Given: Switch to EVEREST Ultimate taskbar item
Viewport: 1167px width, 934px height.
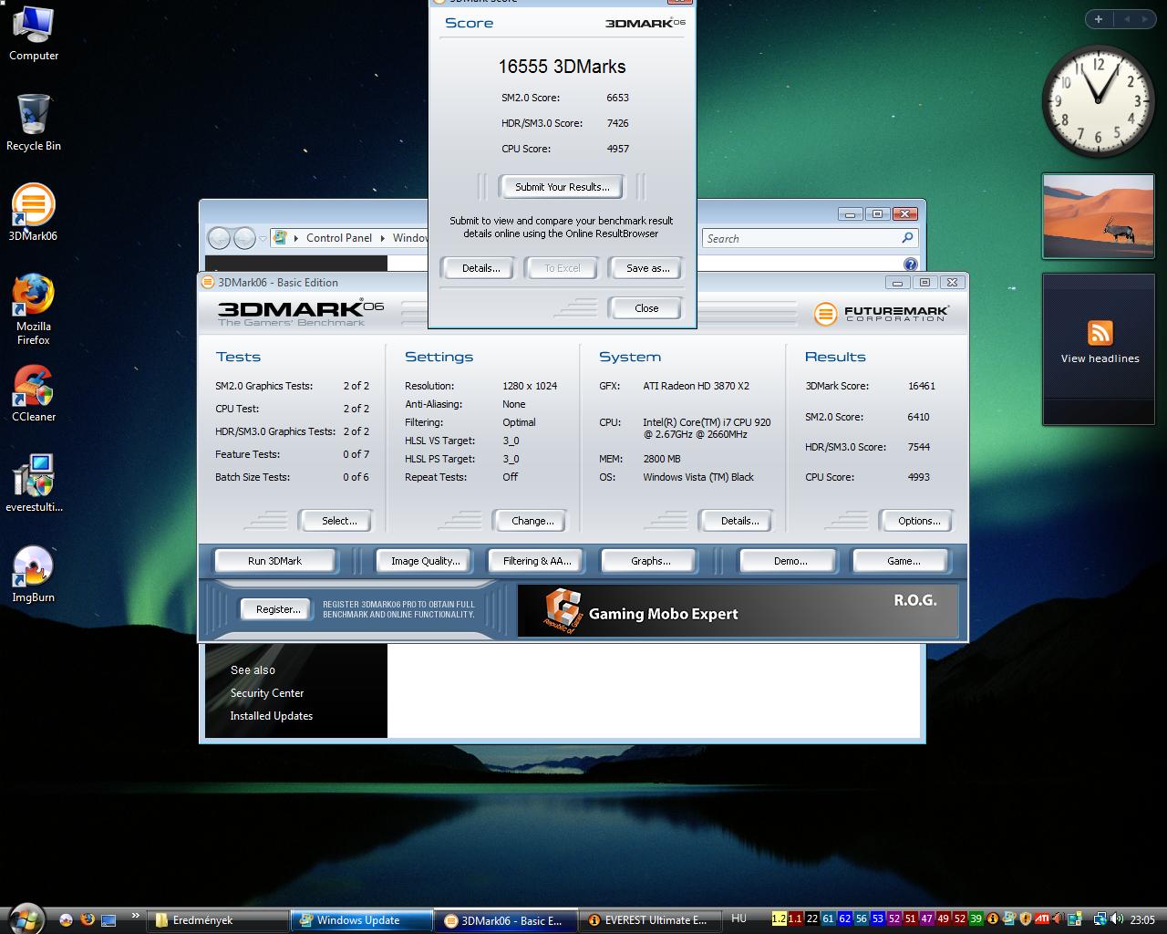Looking at the screenshot, I should pyautogui.click(x=648, y=920).
